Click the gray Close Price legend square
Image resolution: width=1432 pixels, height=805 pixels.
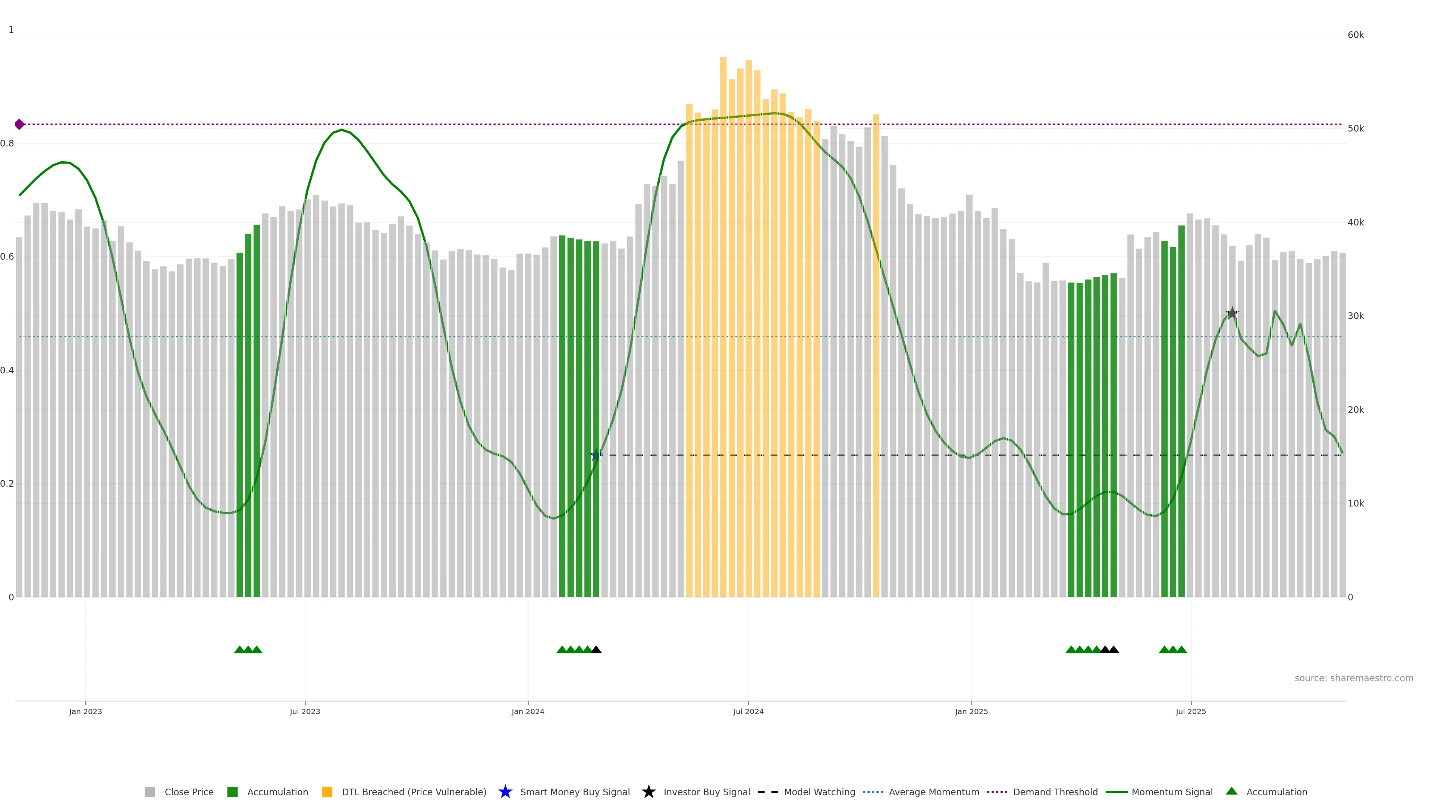point(150,792)
